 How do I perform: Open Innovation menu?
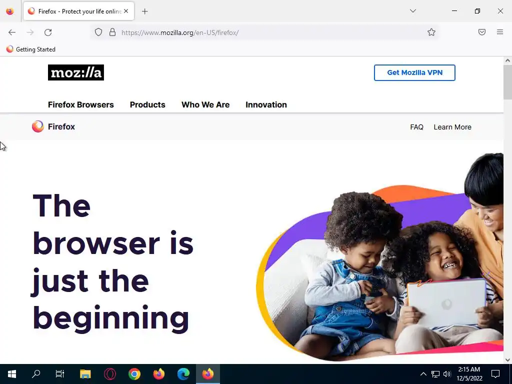coord(266,105)
